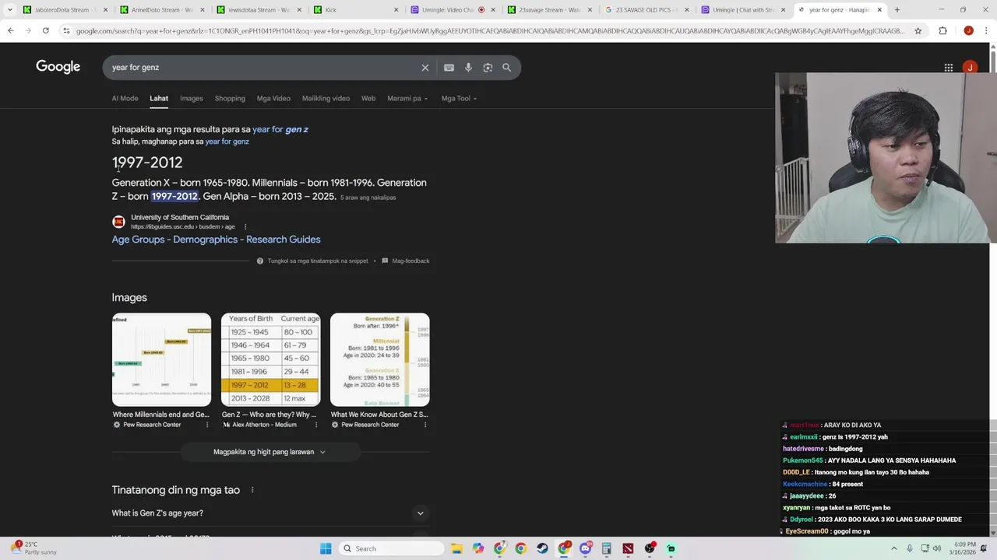The image size is (997, 560).
Task: Open the on-screen keyboard input tool
Action: coord(449,68)
